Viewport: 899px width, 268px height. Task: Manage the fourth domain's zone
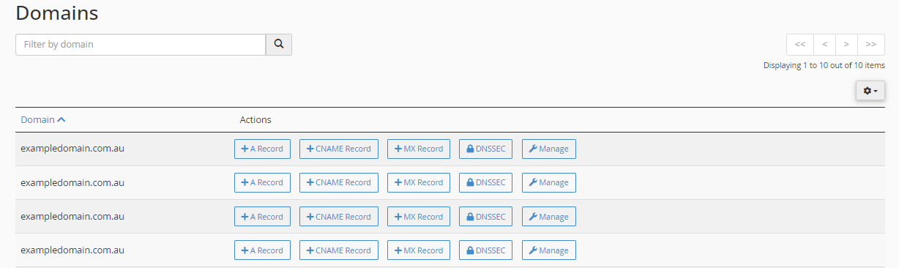[x=549, y=250]
